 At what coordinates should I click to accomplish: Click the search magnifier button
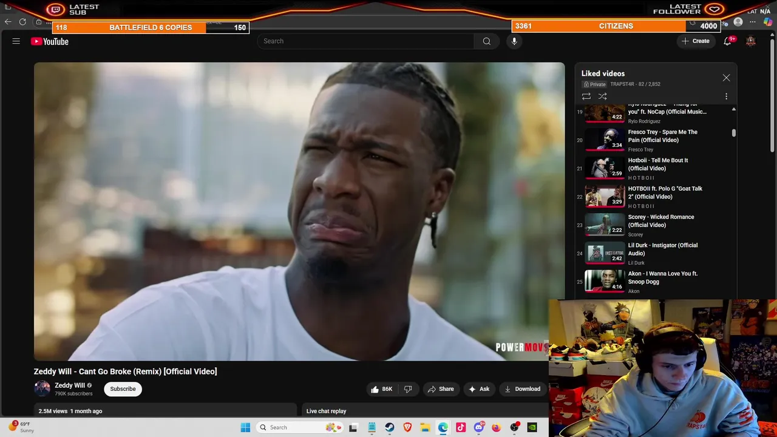(486, 41)
